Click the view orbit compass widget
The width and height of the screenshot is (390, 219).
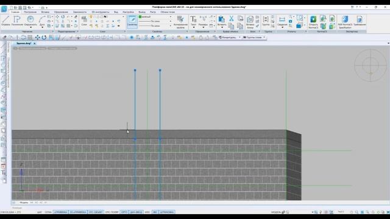point(370,66)
